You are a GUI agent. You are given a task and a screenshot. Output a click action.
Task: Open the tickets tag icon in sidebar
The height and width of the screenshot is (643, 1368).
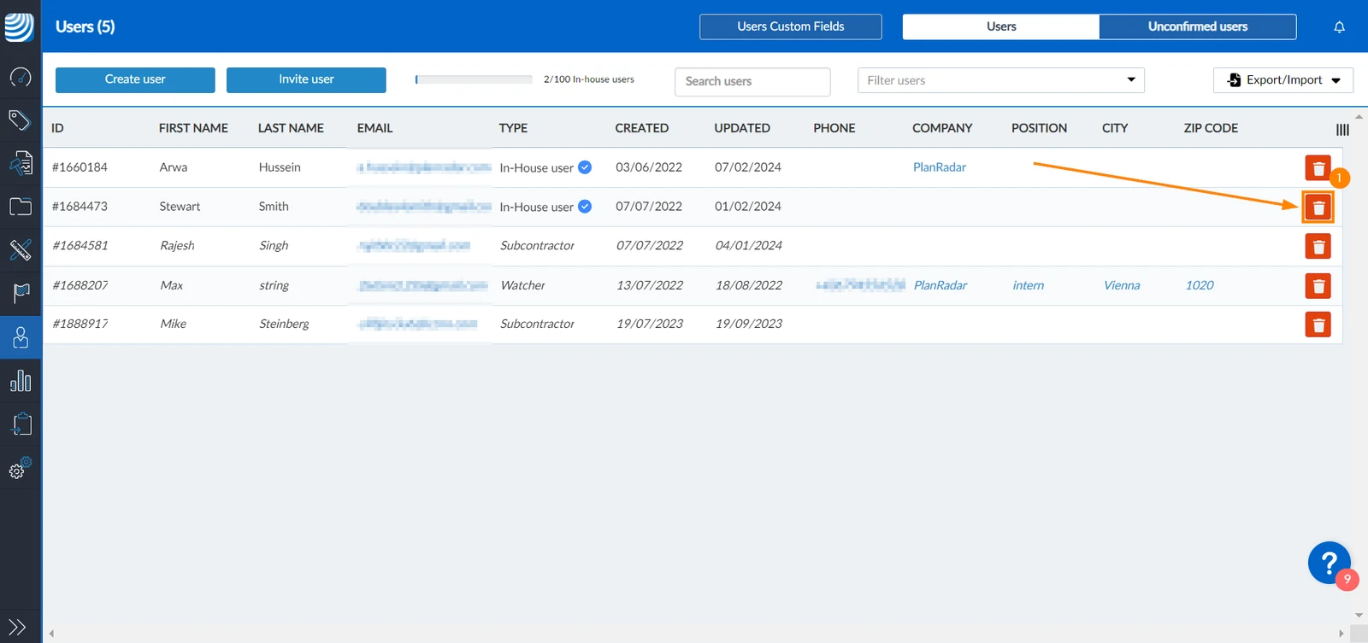(21, 120)
